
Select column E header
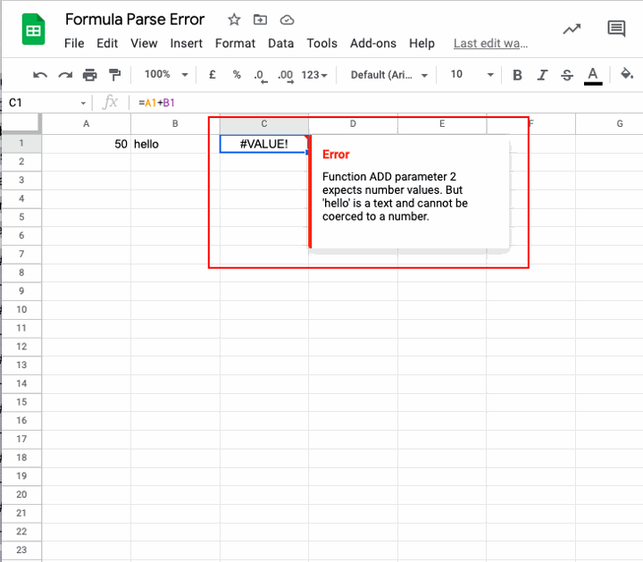[x=442, y=123]
